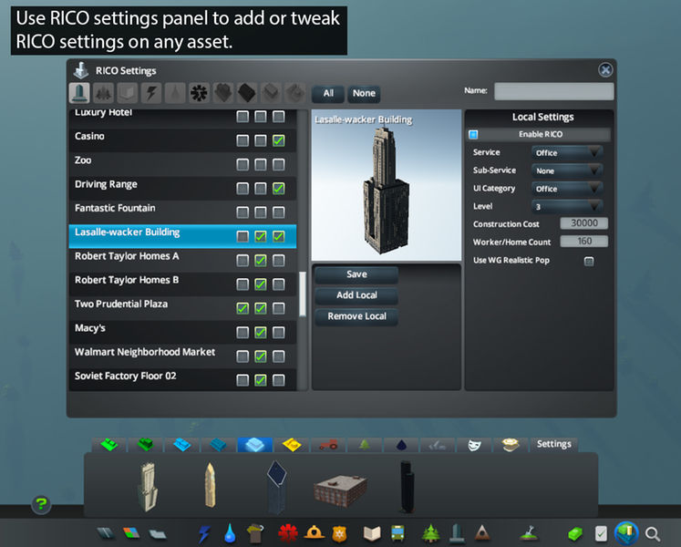
Task: Click the magnifying glass search icon
Action: click(x=653, y=533)
